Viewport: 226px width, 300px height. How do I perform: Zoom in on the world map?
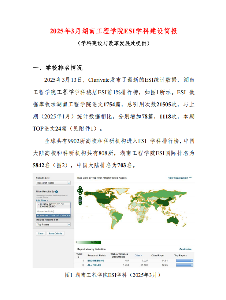click(80, 197)
